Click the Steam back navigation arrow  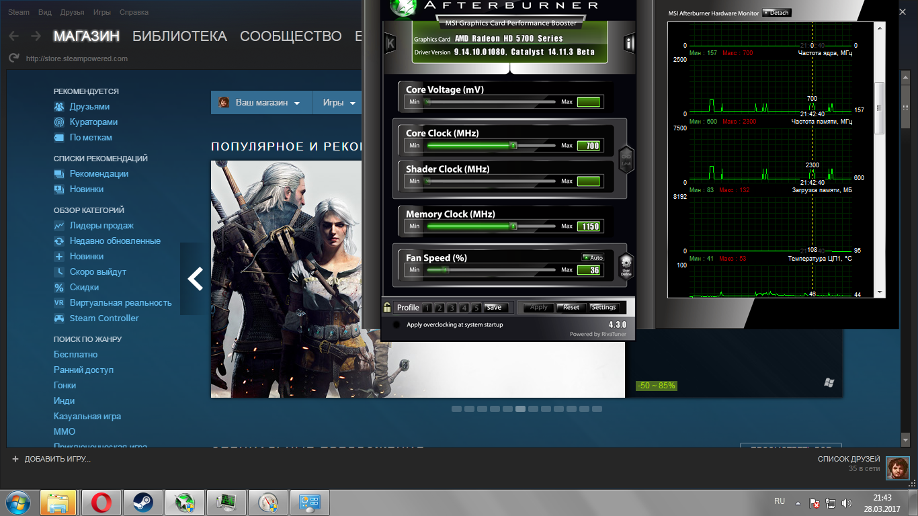[x=14, y=36]
